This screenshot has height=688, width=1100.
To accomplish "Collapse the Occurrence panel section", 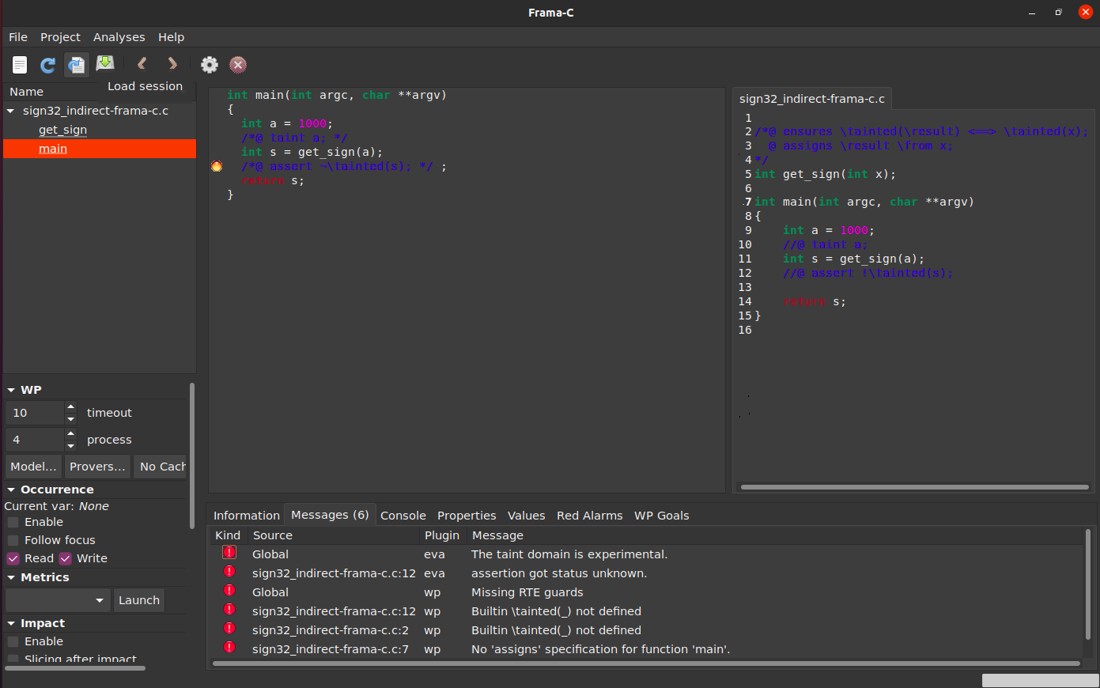I will coord(11,490).
